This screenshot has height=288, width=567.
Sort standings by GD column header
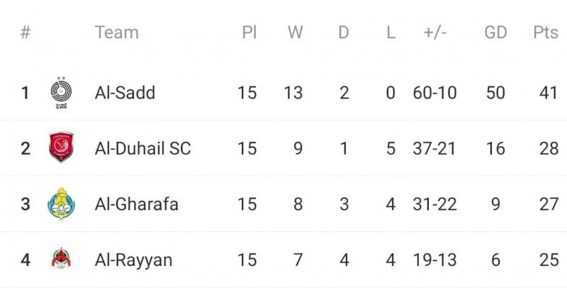pyautogui.click(x=495, y=33)
